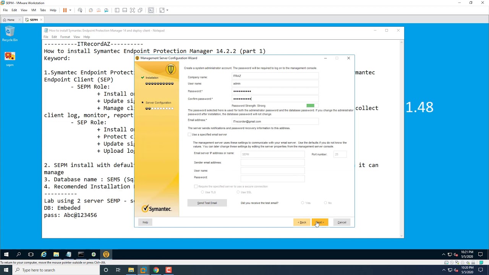
Task: Click the muted volume icon in guest tray
Action: pyautogui.click(x=456, y=254)
